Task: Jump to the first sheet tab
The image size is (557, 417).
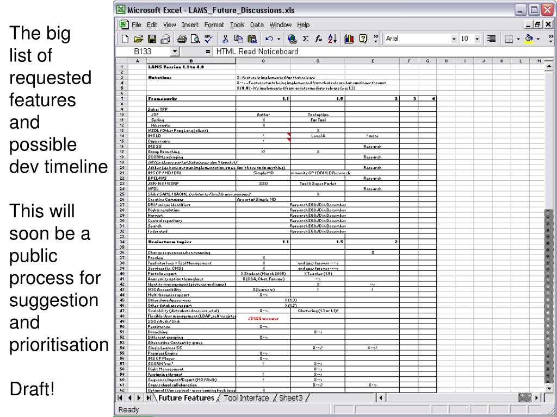Action: (120, 398)
